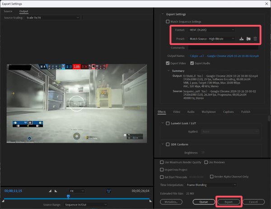This screenshot has width=271, height=209.
Task: Open Time Interpolation Frame Blending dropdown
Action: [211, 185]
